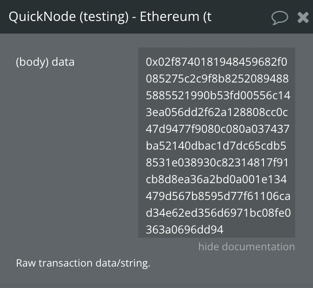This screenshot has height=288, width=313.
Task: Place cursor on line starting cb8d8ea3
Action: [x=216, y=179]
